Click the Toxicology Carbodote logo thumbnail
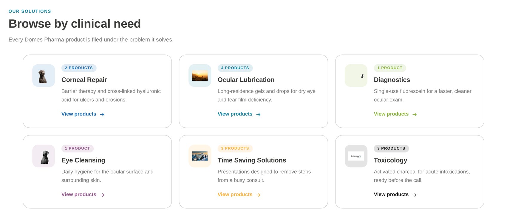Image resolution: width=507 pixels, height=217 pixels. coord(356,156)
